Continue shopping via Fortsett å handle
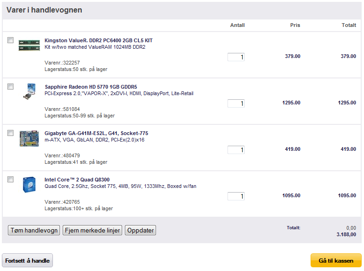This screenshot has width=364, height=271. [x=27, y=261]
